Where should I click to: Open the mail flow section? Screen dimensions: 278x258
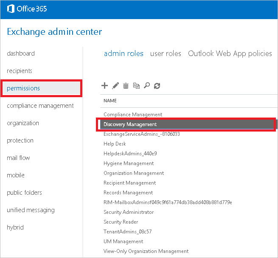[18, 157]
